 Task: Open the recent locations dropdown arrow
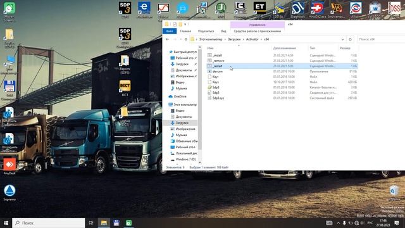point(180,39)
